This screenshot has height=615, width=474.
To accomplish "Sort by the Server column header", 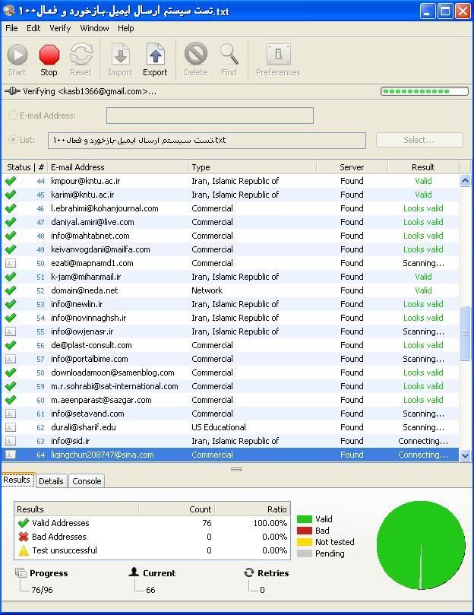I will (x=352, y=167).
